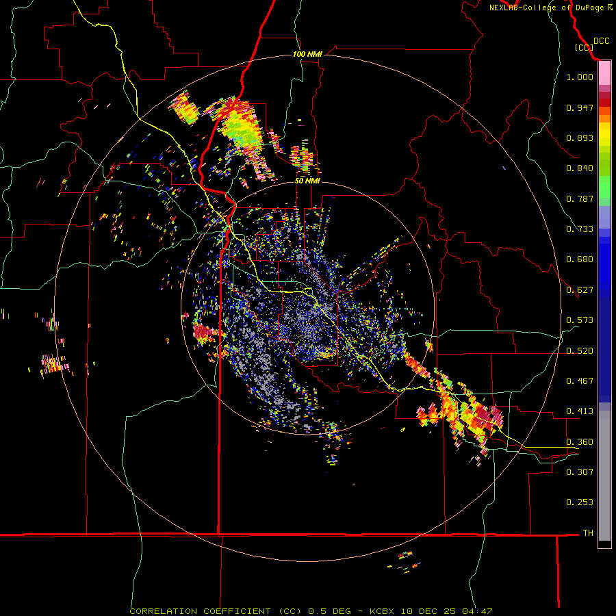Click the 0.947 scale value
Viewport: 616px width, 616px height.
pyautogui.click(x=580, y=107)
